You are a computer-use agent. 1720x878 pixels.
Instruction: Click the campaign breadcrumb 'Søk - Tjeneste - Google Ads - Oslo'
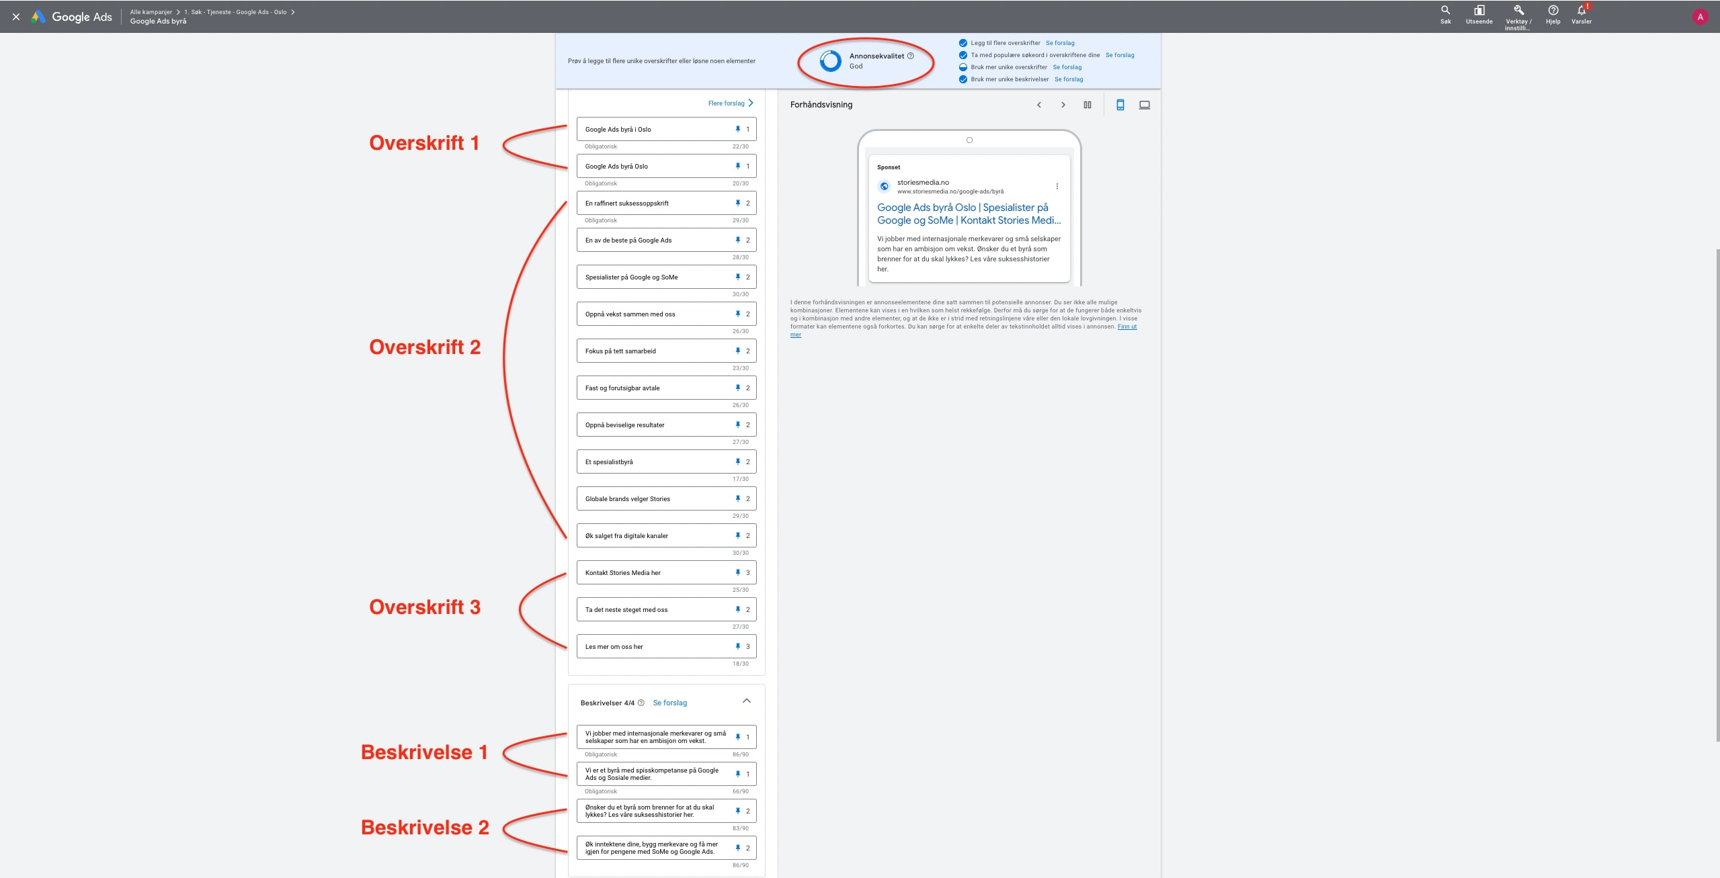click(235, 12)
